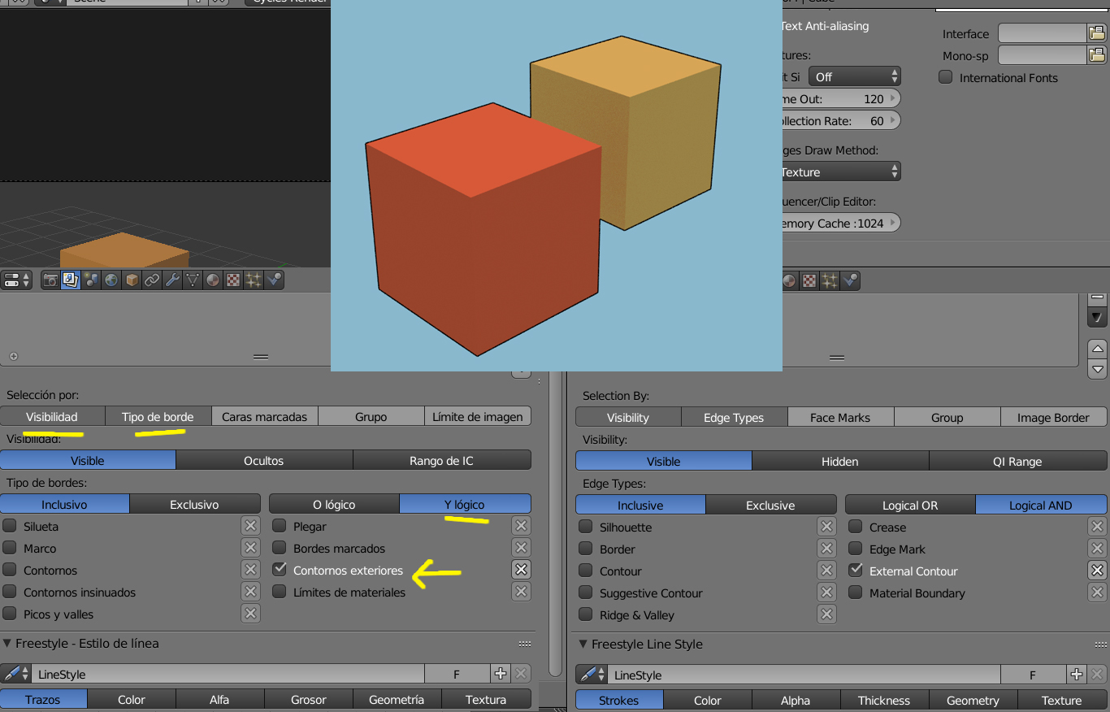The height and width of the screenshot is (712, 1110).
Task: Open the Off dropdown
Action: click(854, 76)
